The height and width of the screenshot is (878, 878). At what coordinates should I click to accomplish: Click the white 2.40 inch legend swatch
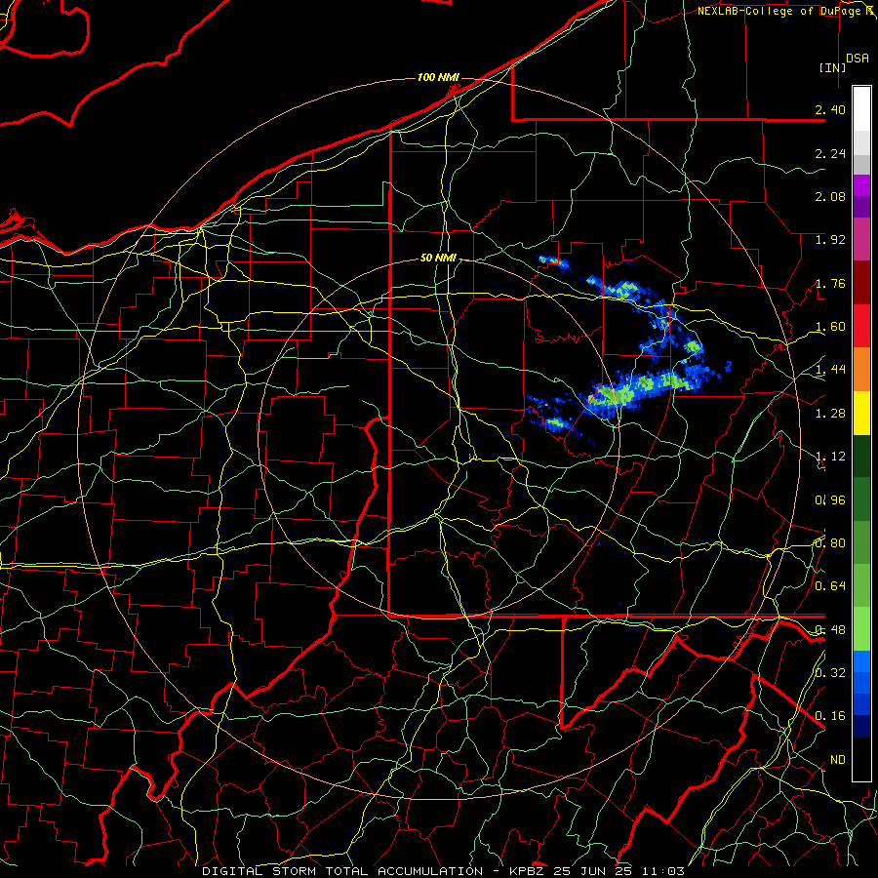[x=861, y=109]
